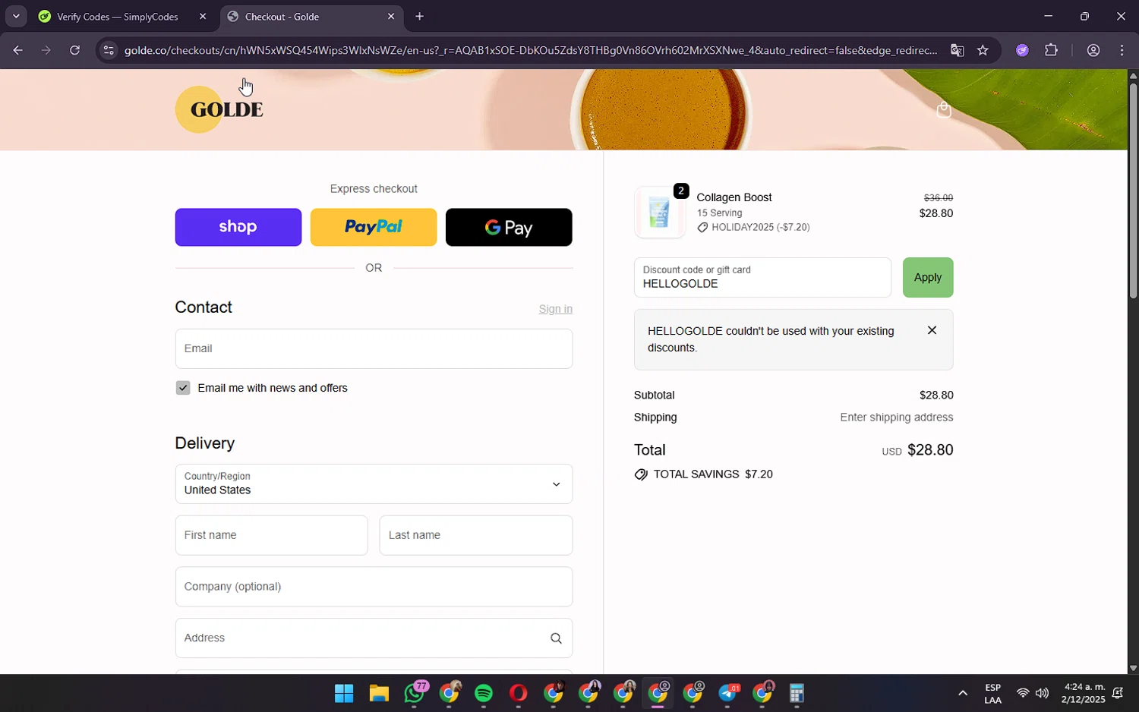Dismiss the HELLOGOLDE error message
The width and height of the screenshot is (1139, 712).
pyautogui.click(x=932, y=330)
